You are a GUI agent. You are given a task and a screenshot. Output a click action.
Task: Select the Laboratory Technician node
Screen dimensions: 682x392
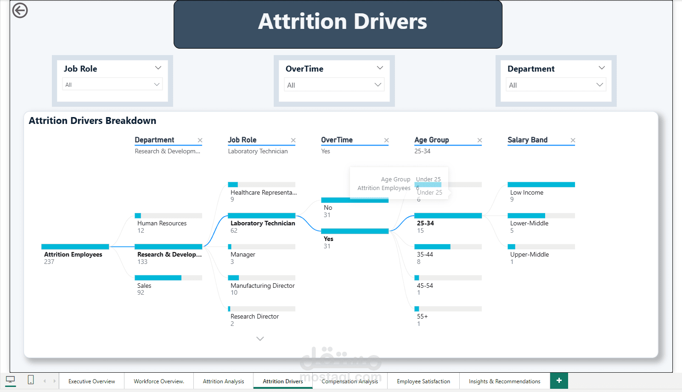click(262, 223)
